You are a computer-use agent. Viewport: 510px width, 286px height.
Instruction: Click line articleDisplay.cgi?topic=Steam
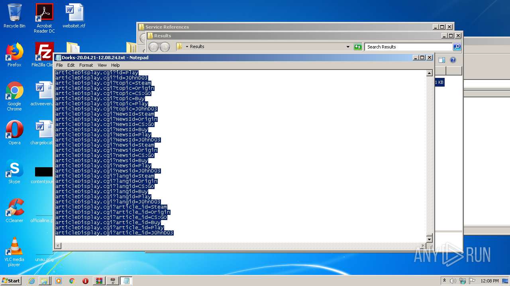point(103,83)
